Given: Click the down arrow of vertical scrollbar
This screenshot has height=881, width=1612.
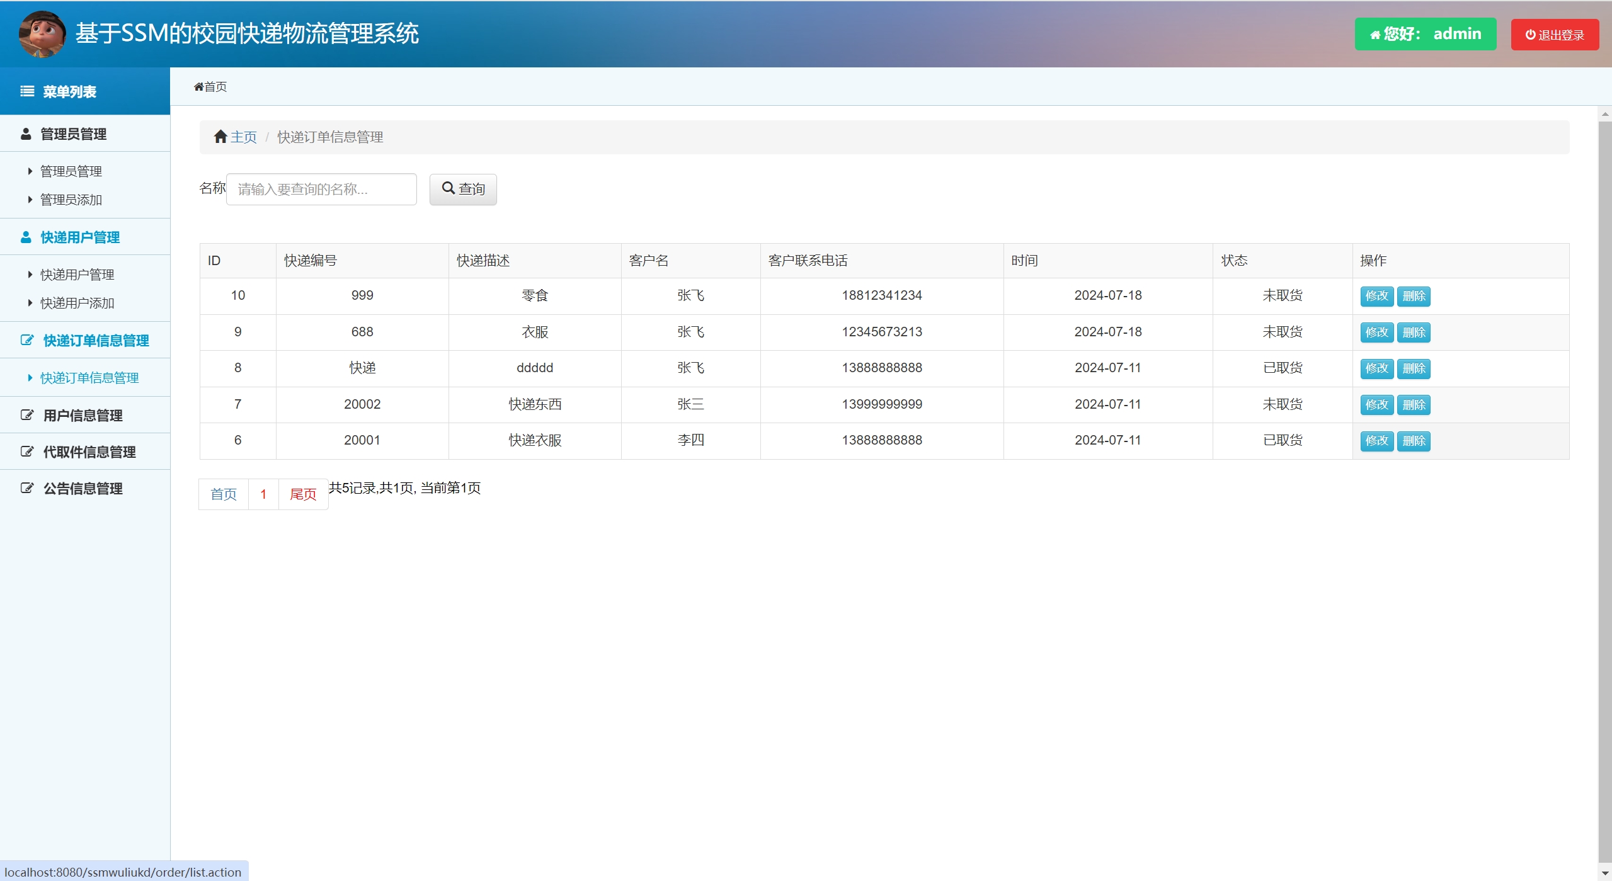Looking at the screenshot, I should click(x=1604, y=874).
